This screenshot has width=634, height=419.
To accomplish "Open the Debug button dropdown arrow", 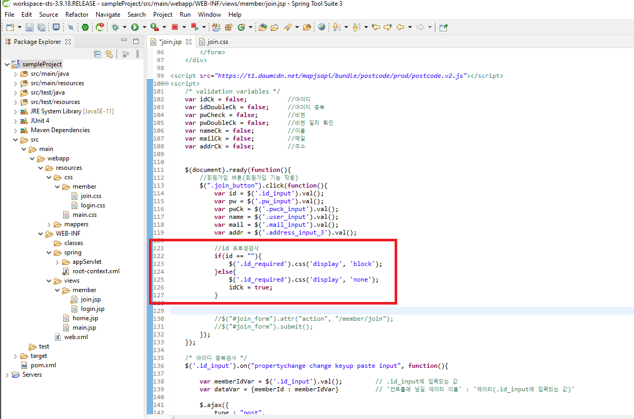I will tap(124, 27).
